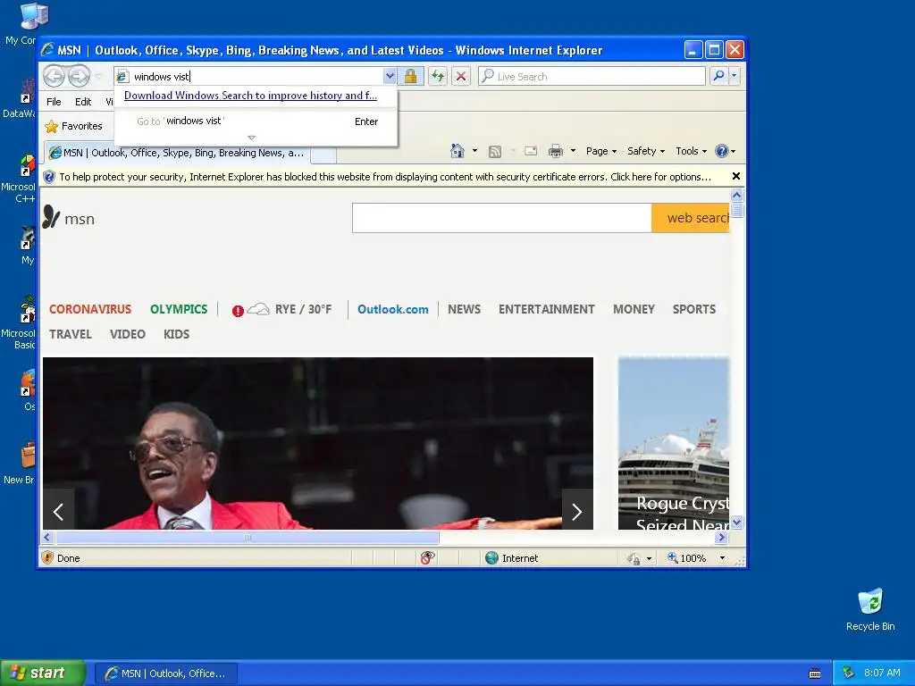Click the privacy report eye icon
The image size is (915, 686).
click(x=427, y=558)
